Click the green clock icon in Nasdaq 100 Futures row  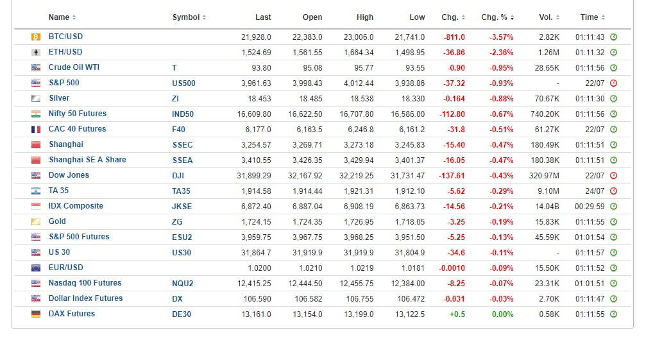613,284
